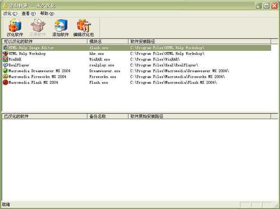Screen dimensions: 280x209
Task: Click the Flash.exe module name
Action: 99,82
